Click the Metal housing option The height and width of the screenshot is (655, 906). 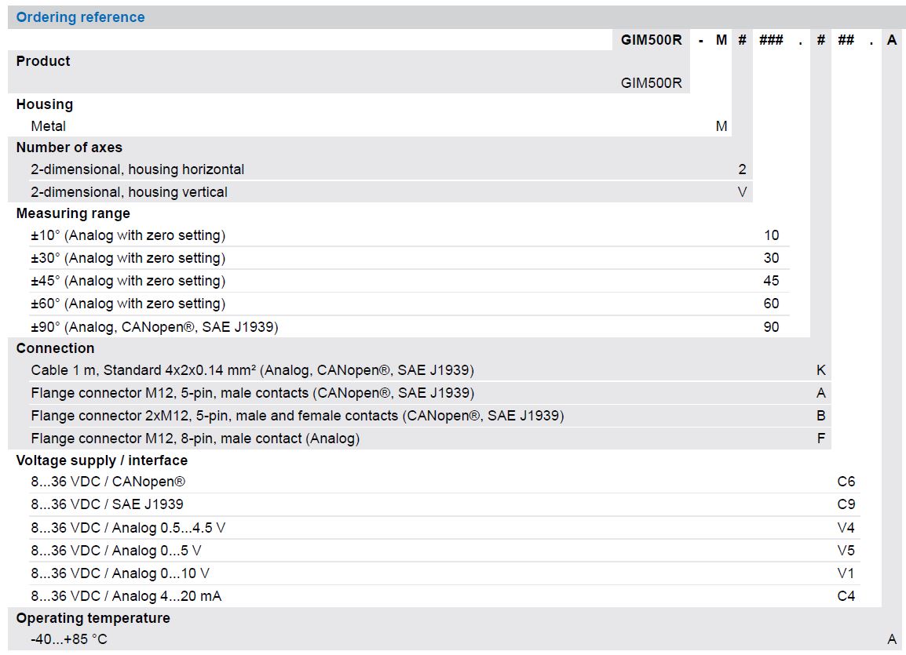tap(49, 126)
